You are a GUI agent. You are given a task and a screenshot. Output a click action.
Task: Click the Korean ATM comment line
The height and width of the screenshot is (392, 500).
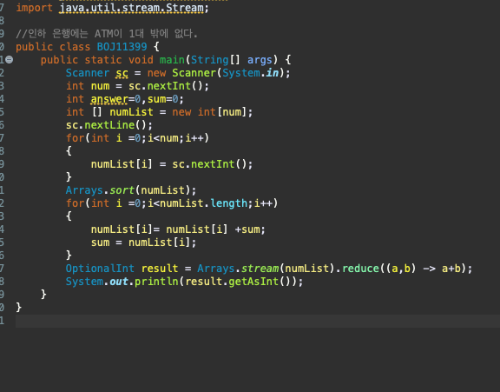(107, 34)
